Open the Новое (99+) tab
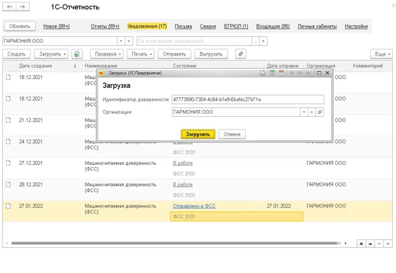This screenshot has height=273, width=396. tap(56, 26)
